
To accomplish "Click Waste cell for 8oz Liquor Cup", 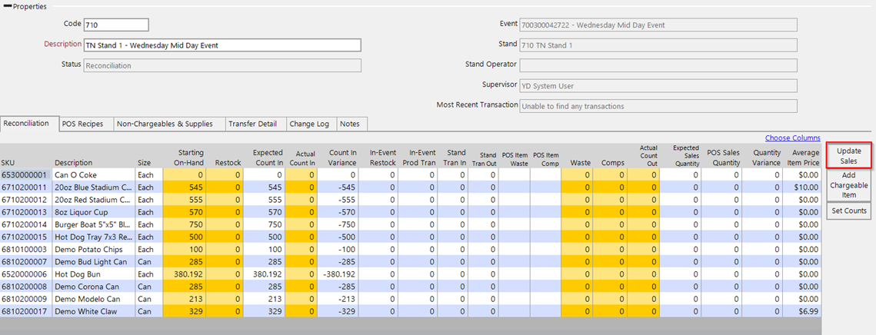I will click(x=577, y=212).
